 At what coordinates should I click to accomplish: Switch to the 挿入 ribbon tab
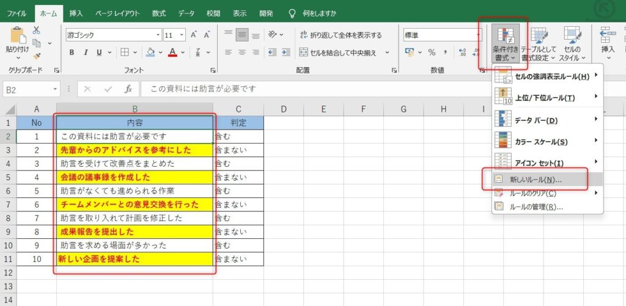tap(76, 13)
